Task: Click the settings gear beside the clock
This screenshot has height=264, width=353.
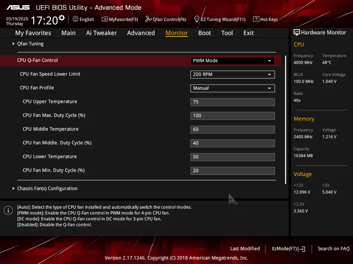Action: coord(62,18)
